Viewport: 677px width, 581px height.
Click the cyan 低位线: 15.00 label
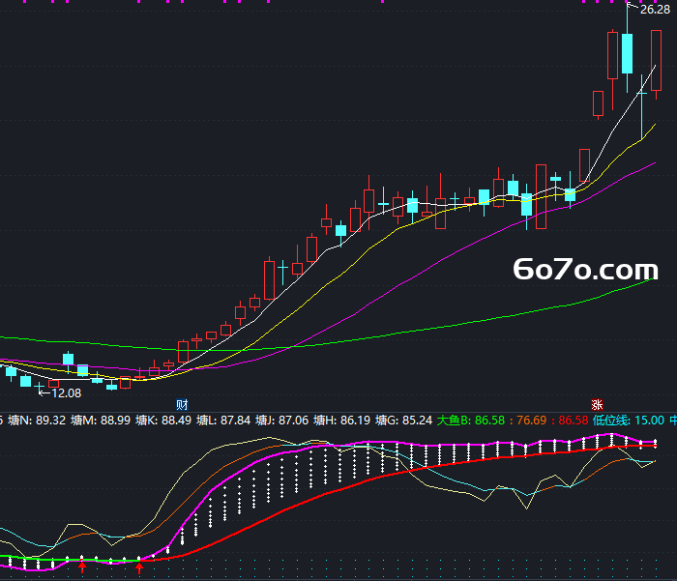[x=629, y=420]
